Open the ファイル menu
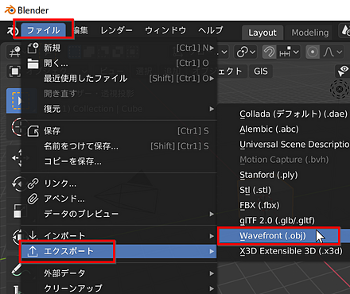The image size is (350, 294). coord(43,30)
